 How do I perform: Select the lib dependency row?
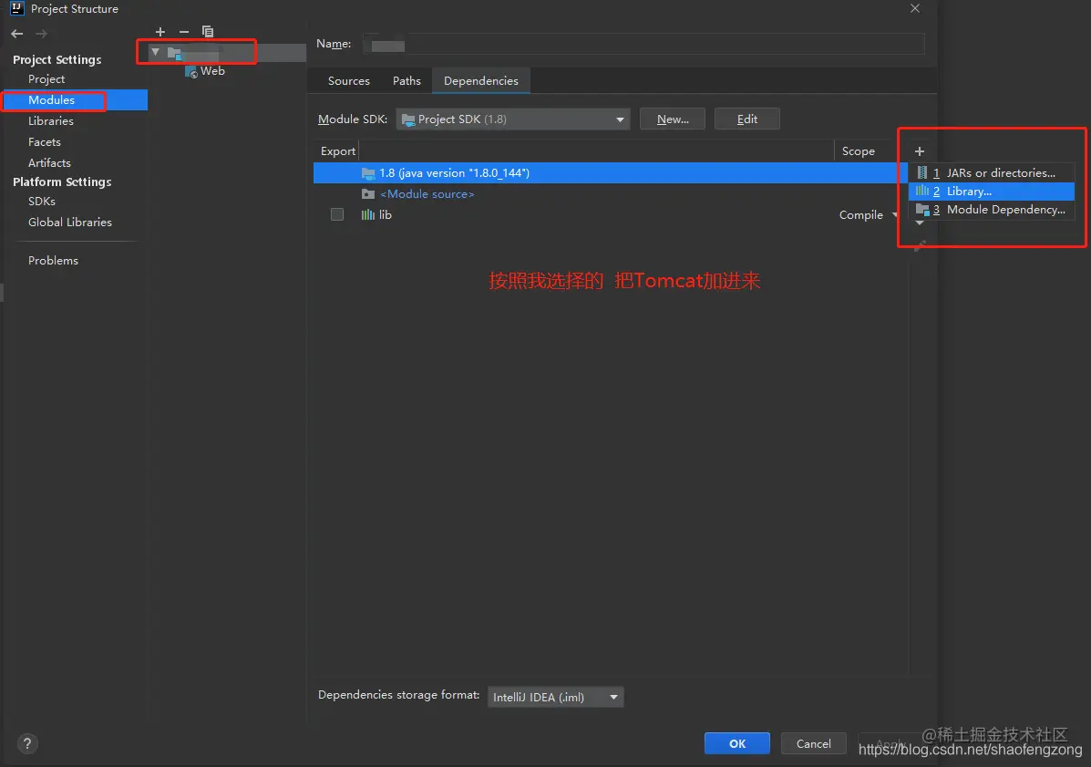610,215
